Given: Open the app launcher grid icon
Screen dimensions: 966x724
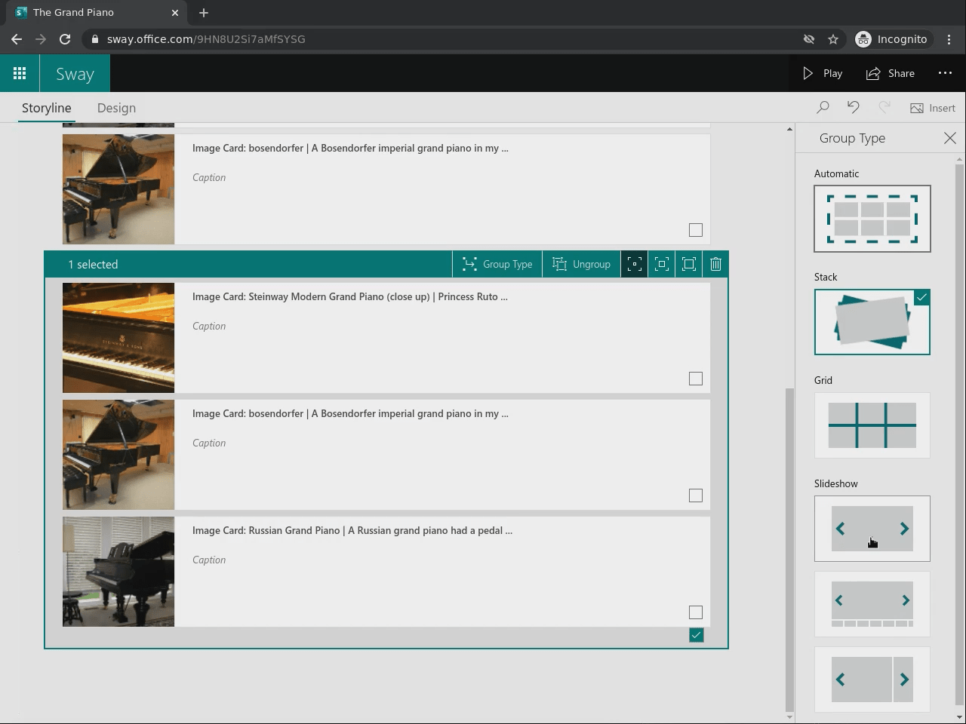Looking at the screenshot, I should pyautogui.click(x=20, y=72).
